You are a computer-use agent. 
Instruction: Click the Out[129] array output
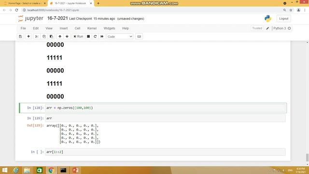(x=73, y=133)
